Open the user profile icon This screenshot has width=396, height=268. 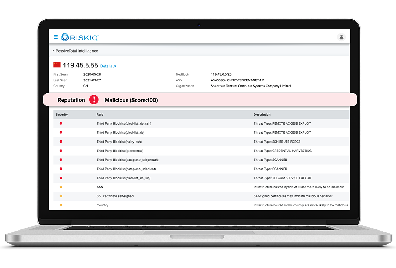[x=341, y=37]
